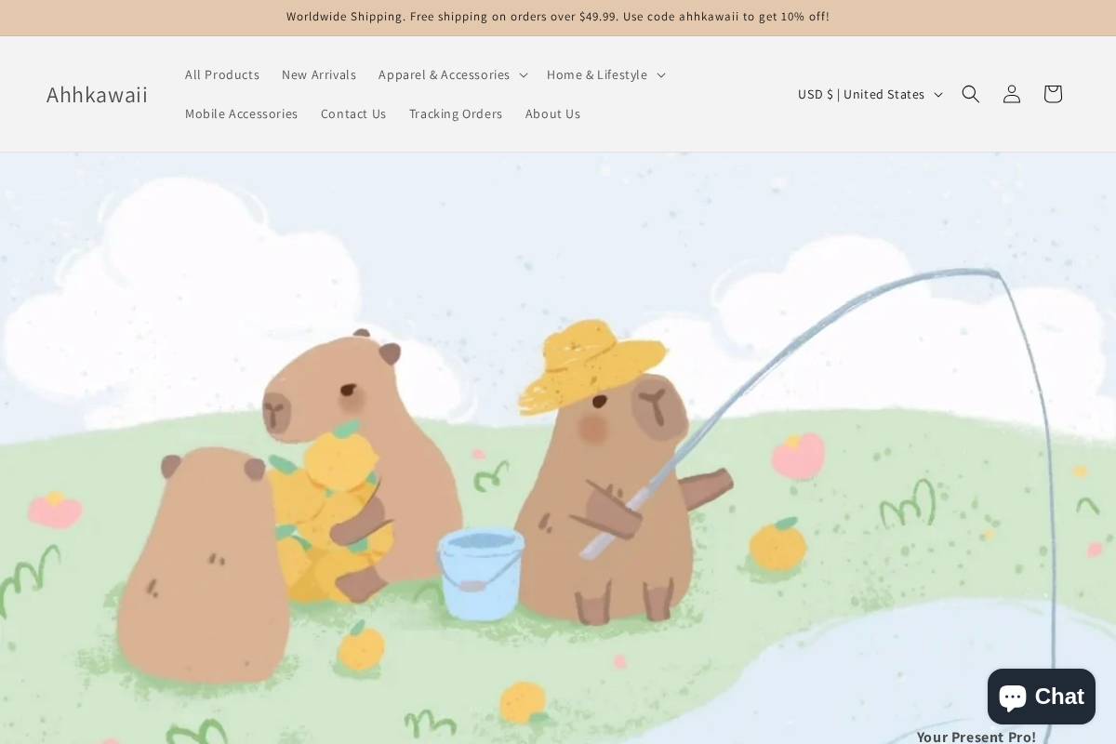This screenshot has width=1116, height=744.
Task: Visit the About Us page
Action: pyautogui.click(x=552, y=113)
